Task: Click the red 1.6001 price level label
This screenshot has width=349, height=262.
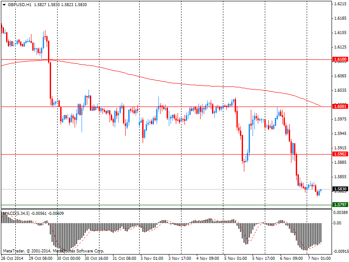Action: pyautogui.click(x=340, y=107)
